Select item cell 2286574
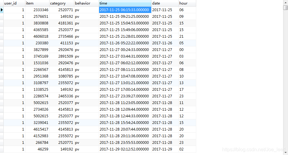The height and width of the screenshot is (155, 288). point(37,96)
